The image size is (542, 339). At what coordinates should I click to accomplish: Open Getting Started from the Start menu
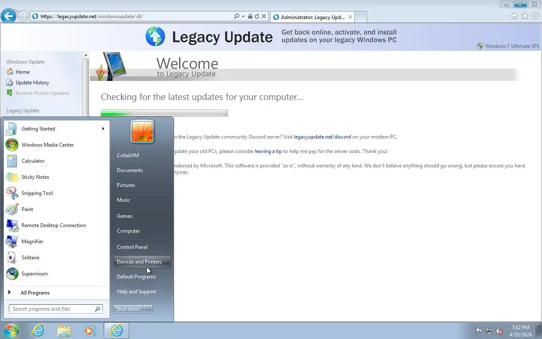[x=56, y=129]
